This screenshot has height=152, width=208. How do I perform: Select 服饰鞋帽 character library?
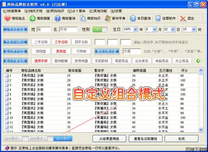tap(61, 61)
